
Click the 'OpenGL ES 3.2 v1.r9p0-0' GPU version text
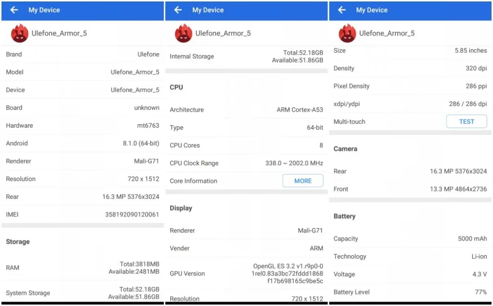(288, 266)
